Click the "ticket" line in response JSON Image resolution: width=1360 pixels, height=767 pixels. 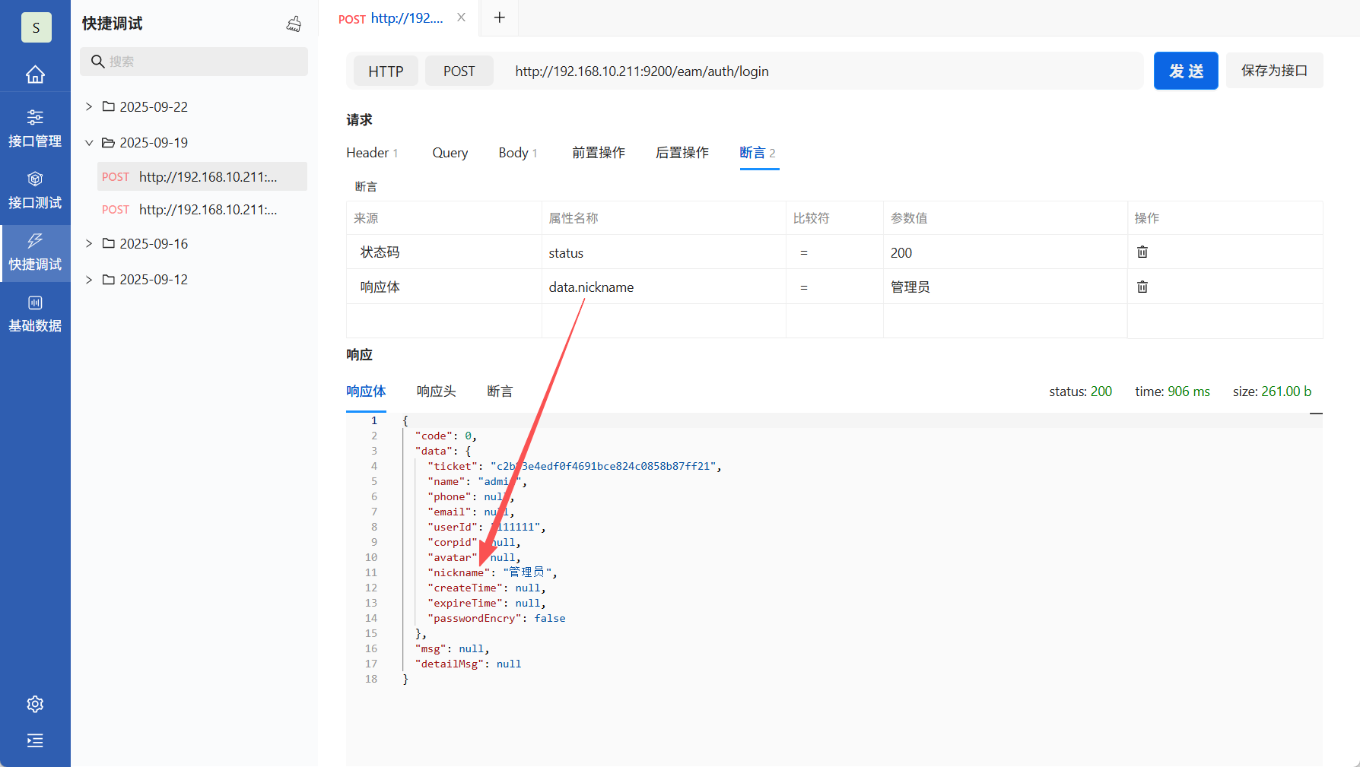click(x=574, y=466)
